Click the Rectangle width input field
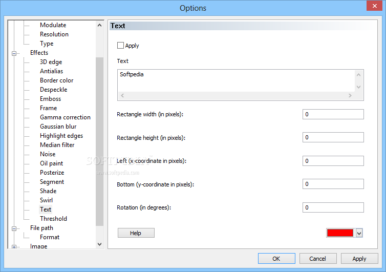Screen dimensions: 386x272 tap(333, 114)
